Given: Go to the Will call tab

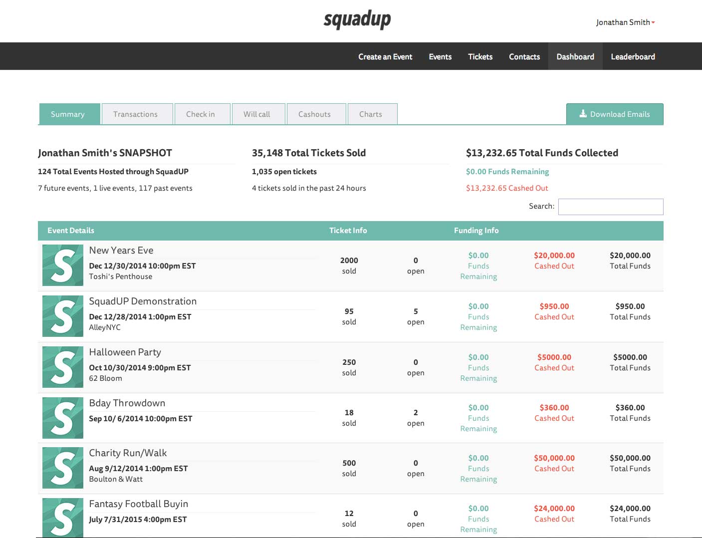Looking at the screenshot, I should (257, 114).
